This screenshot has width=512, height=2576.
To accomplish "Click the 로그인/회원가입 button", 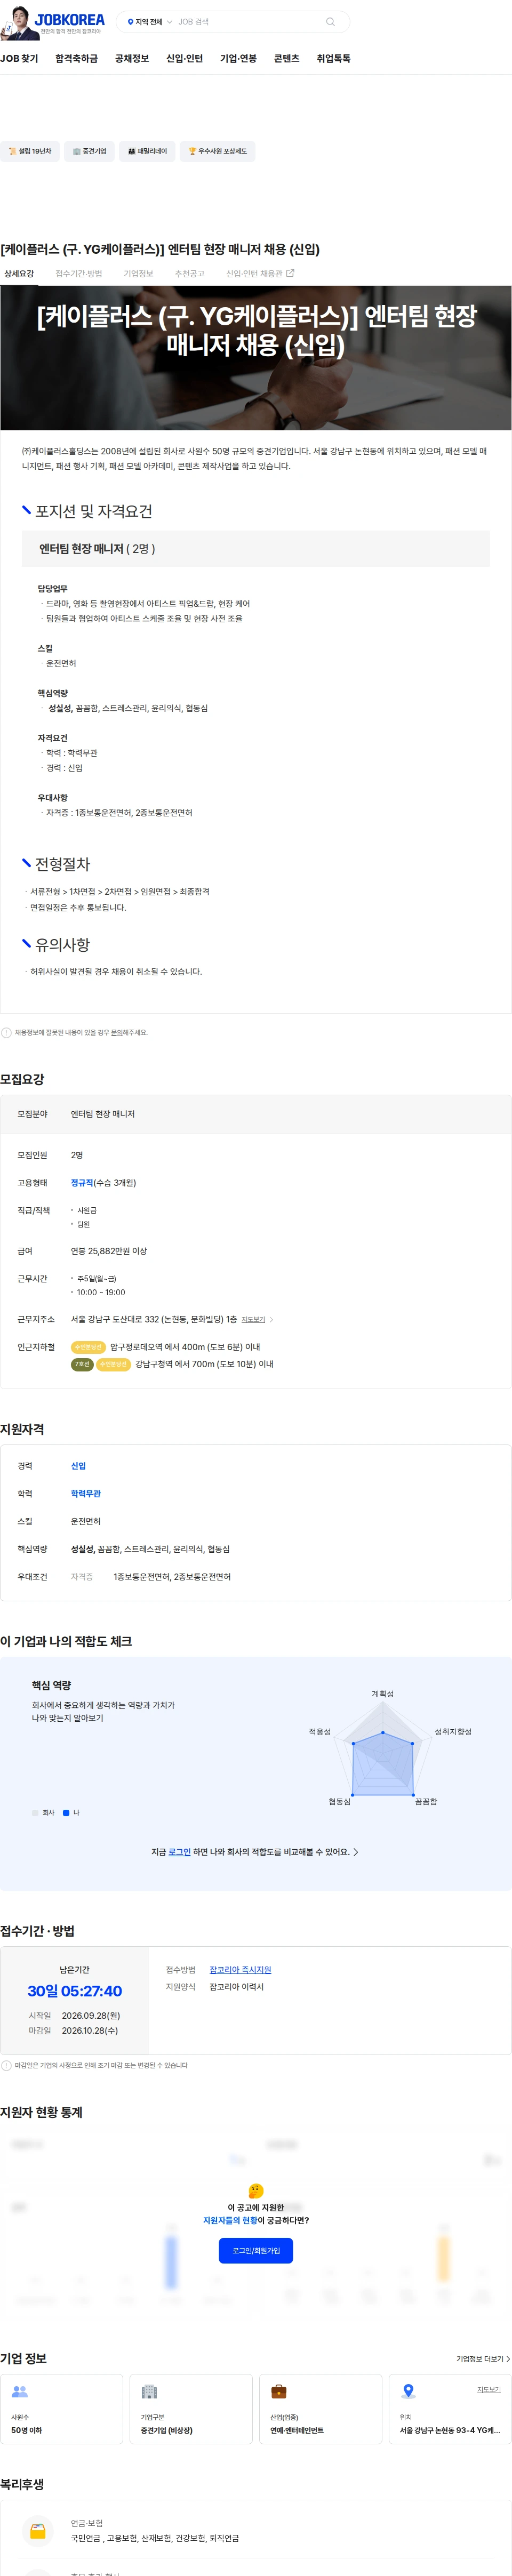I will coord(256,2250).
